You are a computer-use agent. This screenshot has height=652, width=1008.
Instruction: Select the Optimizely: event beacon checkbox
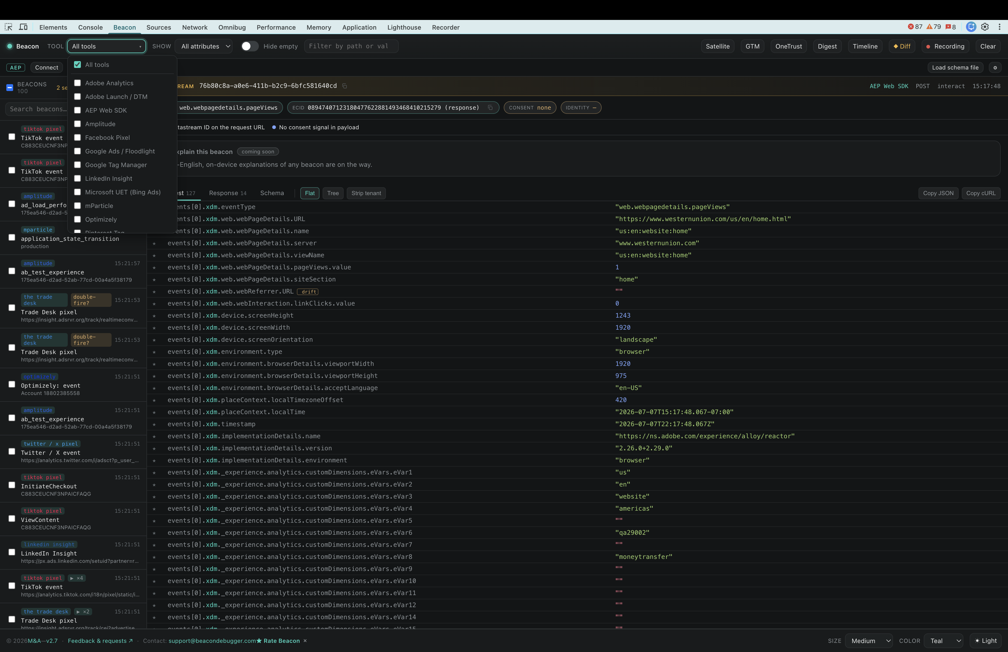pos(12,384)
